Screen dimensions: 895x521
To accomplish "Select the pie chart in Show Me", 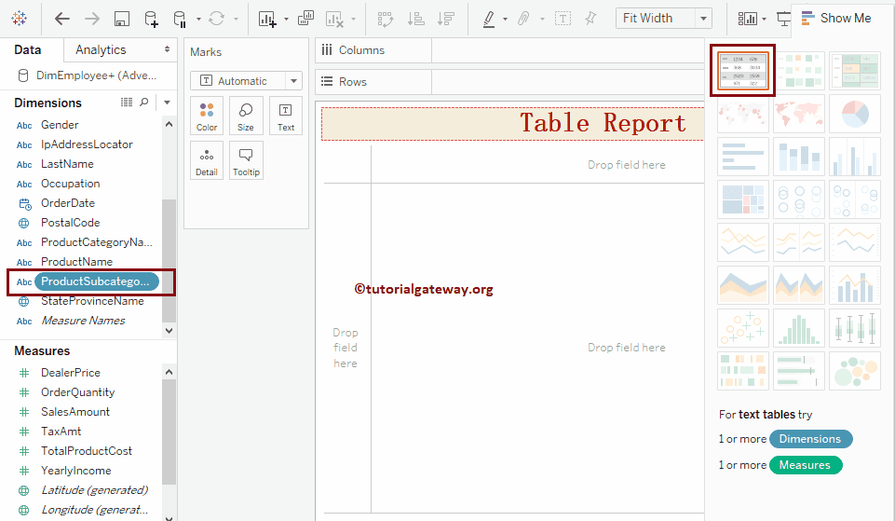I will (x=854, y=114).
